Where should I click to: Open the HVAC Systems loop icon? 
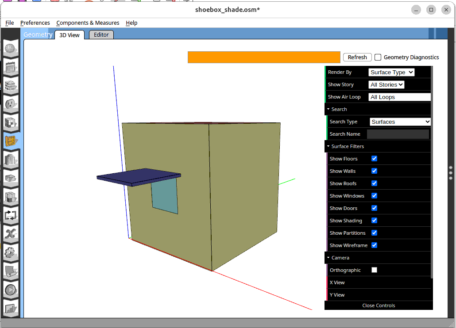(x=11, y=215)
